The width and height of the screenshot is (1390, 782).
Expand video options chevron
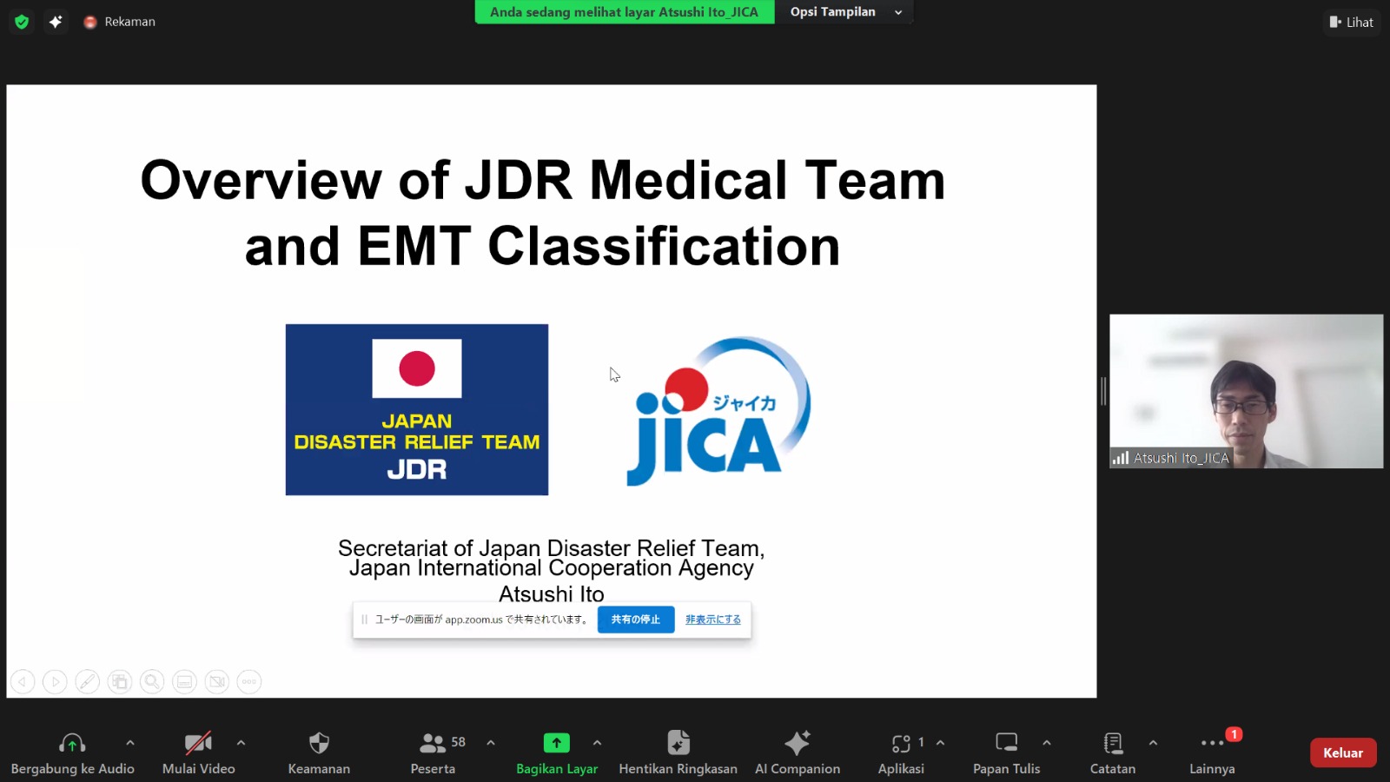pyautogui.click(x=241, y=743)
